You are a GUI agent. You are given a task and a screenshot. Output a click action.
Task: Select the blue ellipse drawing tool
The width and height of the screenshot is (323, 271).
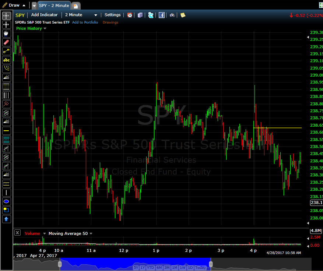click(6, 201)
